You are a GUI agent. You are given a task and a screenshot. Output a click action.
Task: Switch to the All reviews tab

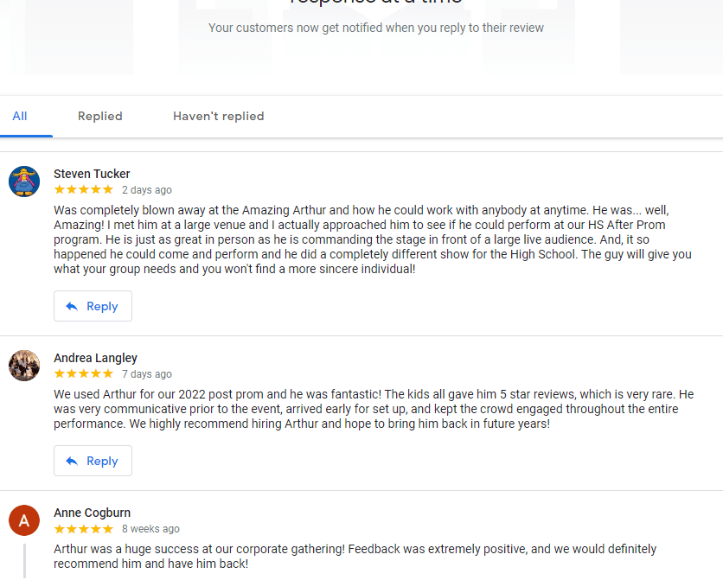coord(20,116)
